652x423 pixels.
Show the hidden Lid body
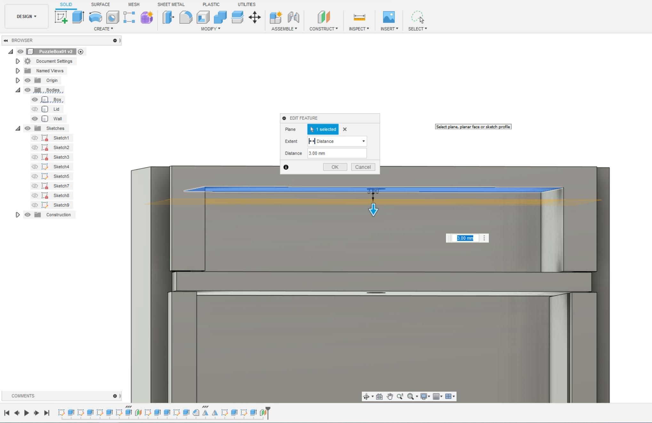click(x=35, y=109)
